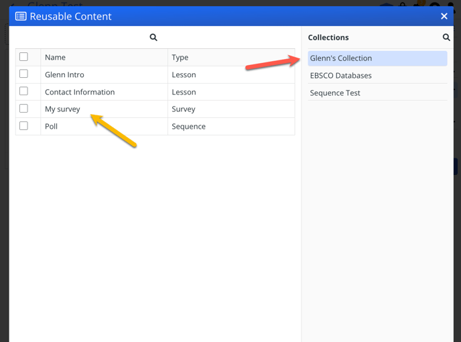Click the search icon next to Collections
This screenshot has height=342, width=461.
tap(446, 38)
